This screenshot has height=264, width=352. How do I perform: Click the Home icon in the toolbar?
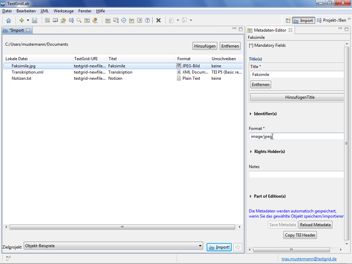(x=9, y=21)
